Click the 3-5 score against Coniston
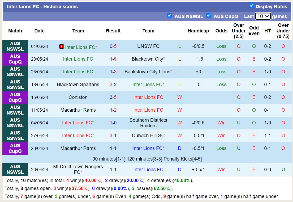Viewport: 293px width, 202px height. pyautogui.click(x=113, y=97)
